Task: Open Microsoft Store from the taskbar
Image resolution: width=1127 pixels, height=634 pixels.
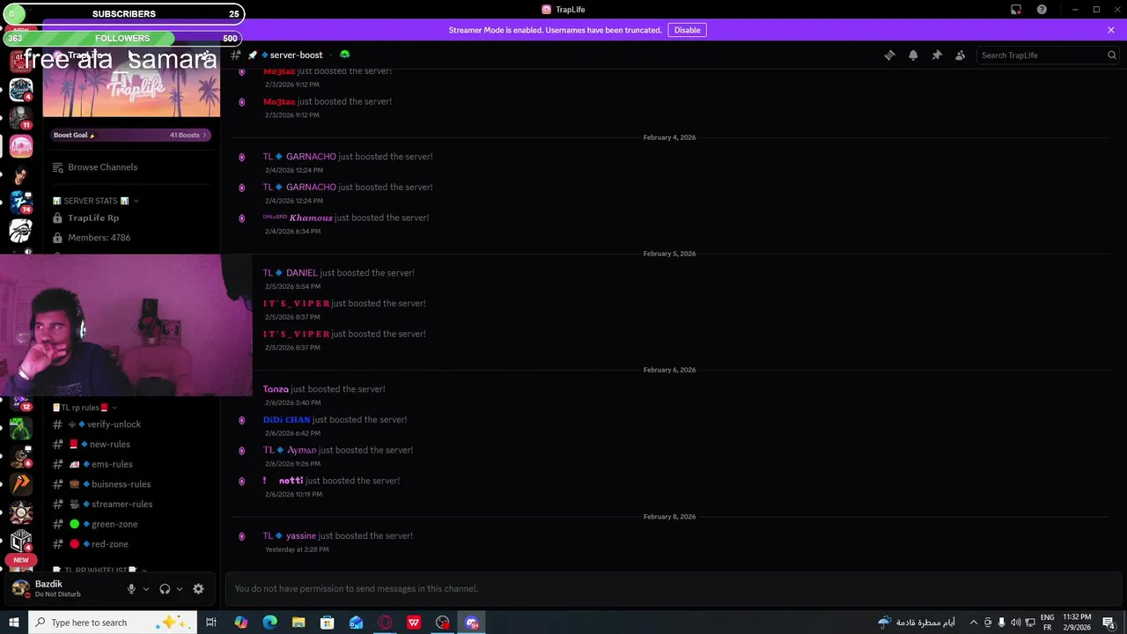Action: pos(327,623)
